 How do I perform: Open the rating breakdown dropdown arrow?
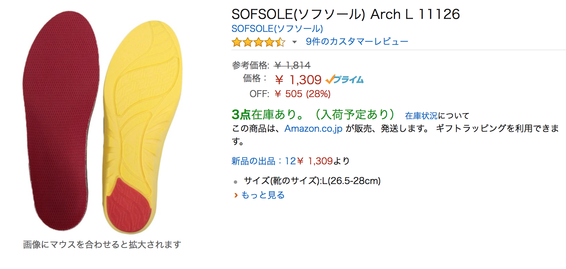[294, 42]
